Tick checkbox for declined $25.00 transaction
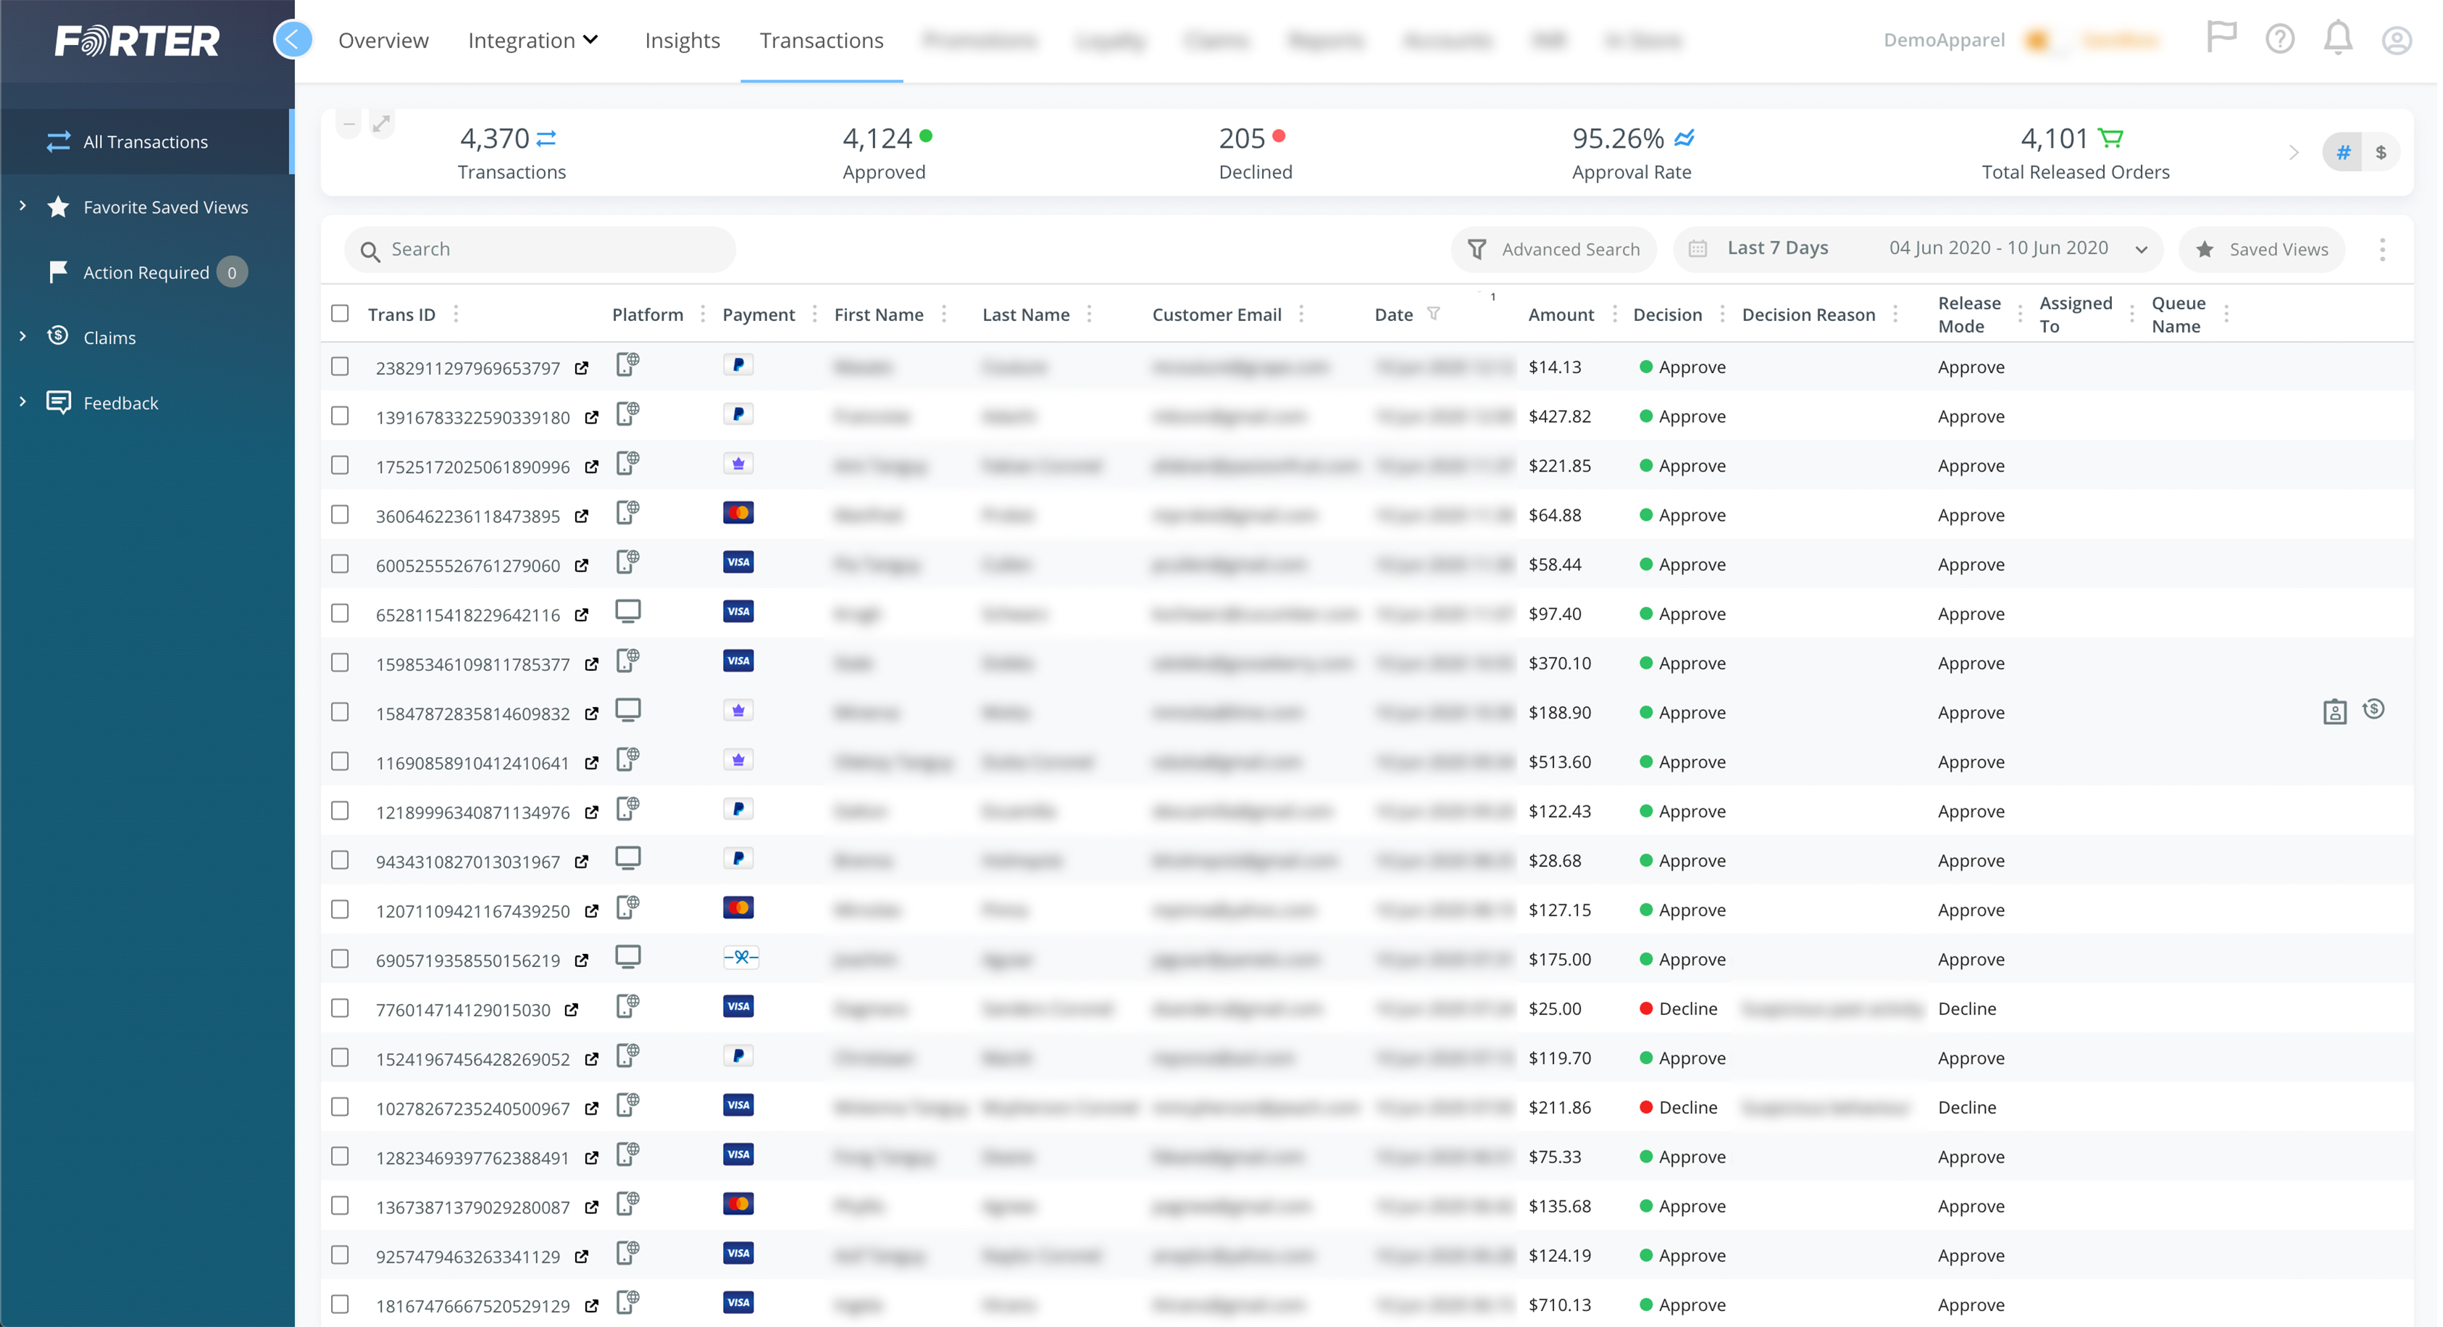 (341, 1008)
